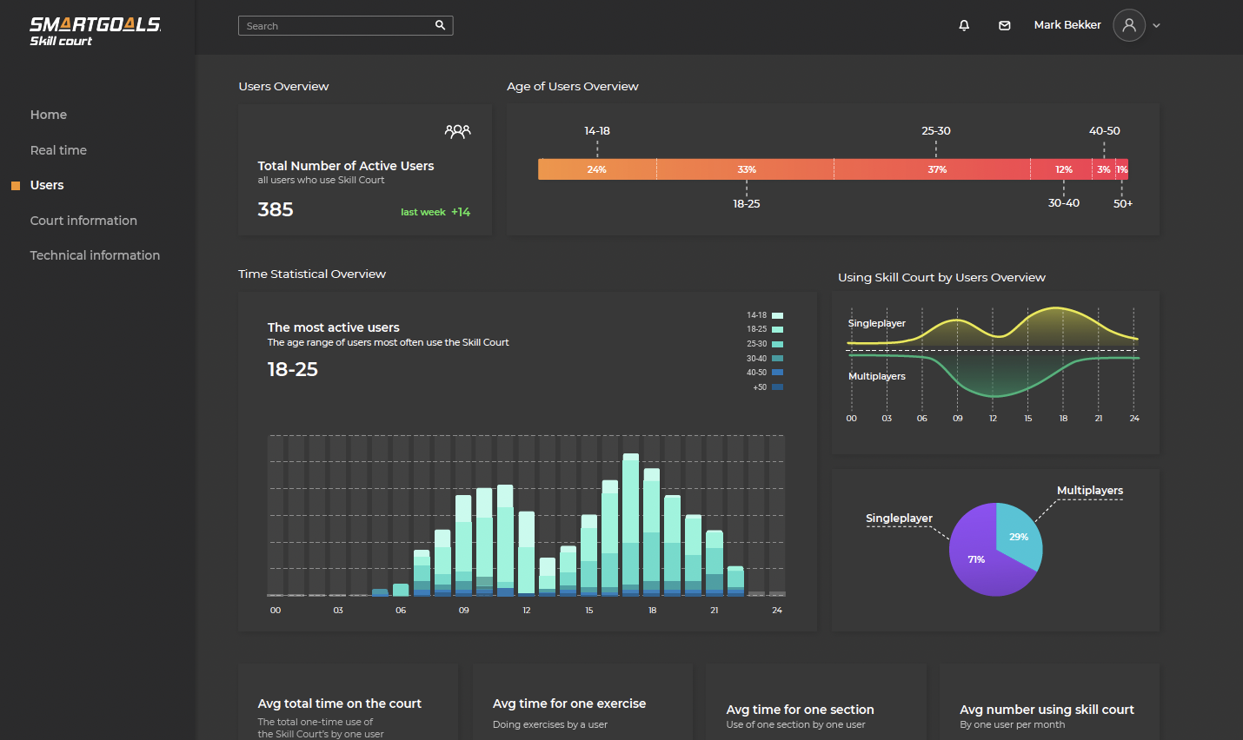Image resolution: width=1243 pixels, height=740 pixels.
Task: Click the last week +14 stat link
Action: coord(435,211)
